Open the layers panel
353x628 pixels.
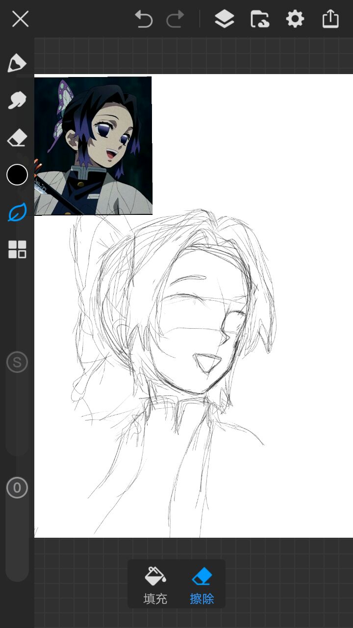[224, 20]
